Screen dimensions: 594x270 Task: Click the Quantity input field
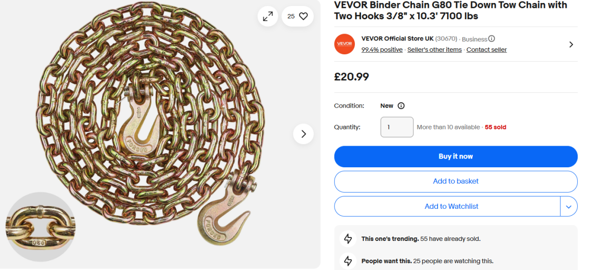396,127
